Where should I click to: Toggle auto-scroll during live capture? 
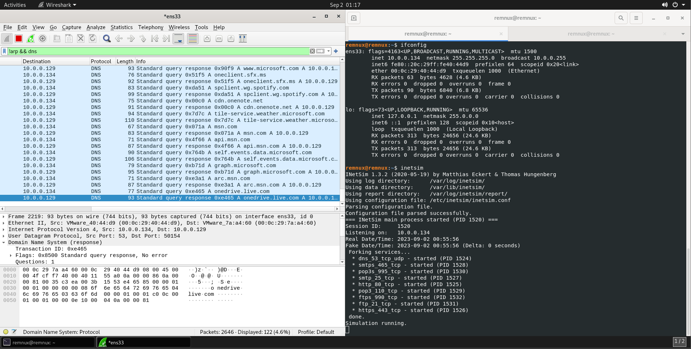point(178,38)
